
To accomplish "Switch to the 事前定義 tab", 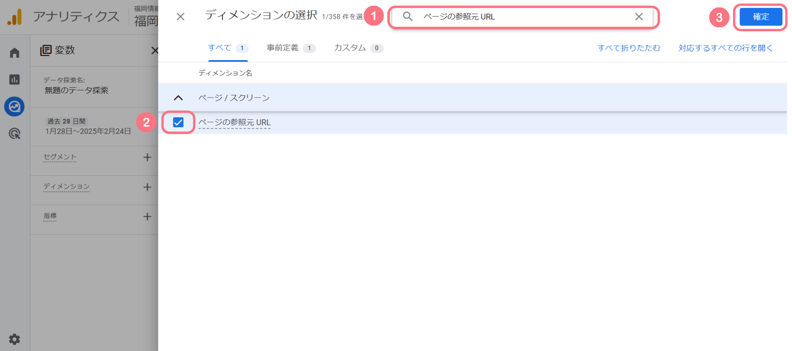I will 290,48.
